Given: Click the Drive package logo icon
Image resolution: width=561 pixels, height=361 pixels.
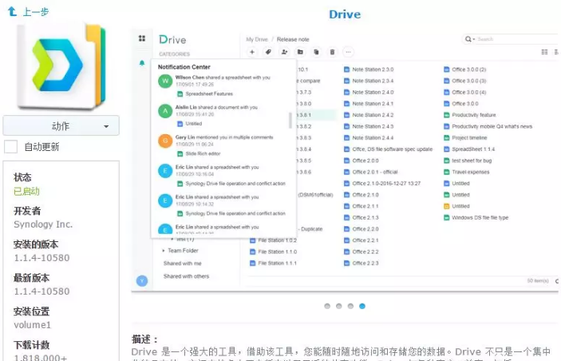Looking at the screenshot, I should pyautogui.click(x=61, y=66).
